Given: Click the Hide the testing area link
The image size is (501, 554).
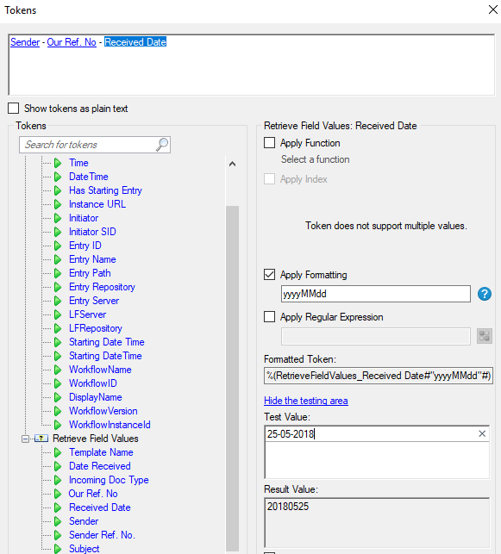Looking at the screenshot, I should [x=306, y=401].
